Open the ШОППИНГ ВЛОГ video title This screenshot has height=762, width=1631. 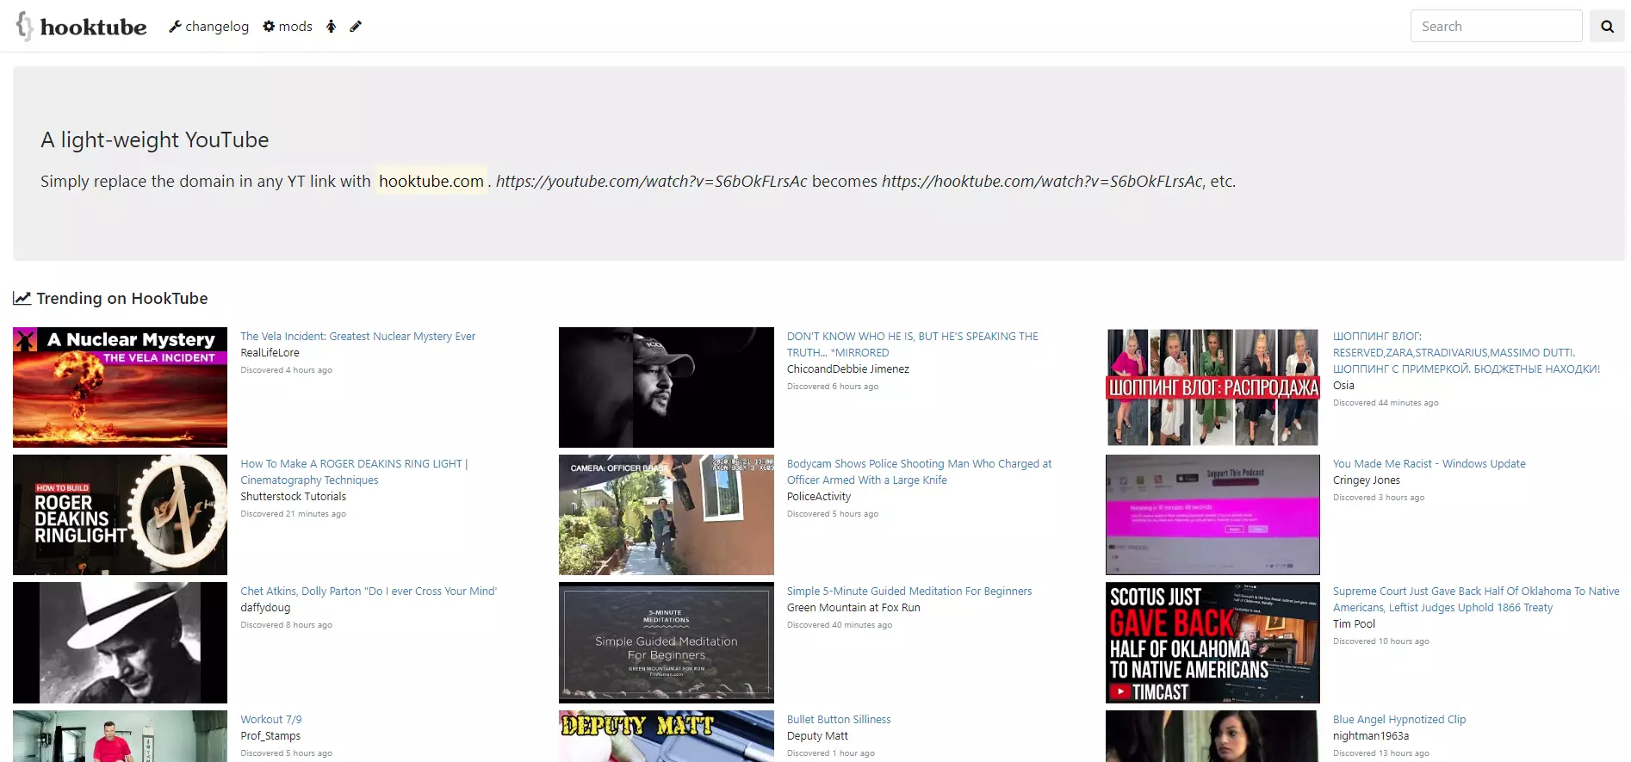pyautogui.click(x=1466, y=353)
